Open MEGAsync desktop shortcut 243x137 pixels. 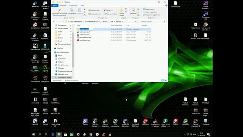145,122
